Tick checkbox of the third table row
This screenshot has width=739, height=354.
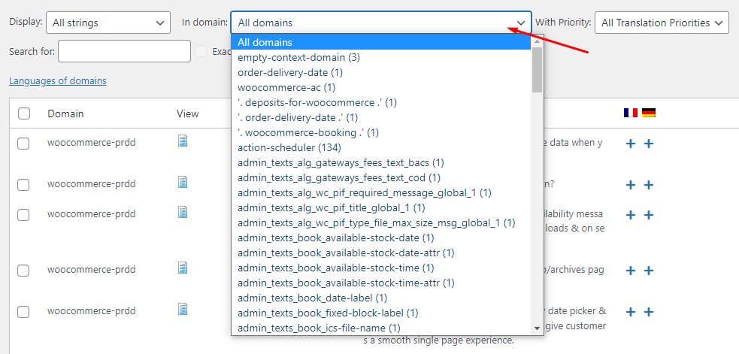[24, 215]
